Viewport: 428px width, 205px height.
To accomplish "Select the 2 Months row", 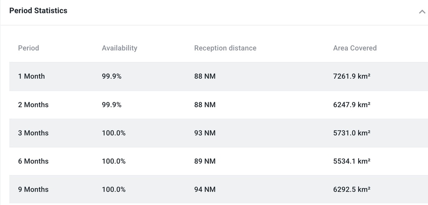I will [219, 105].
